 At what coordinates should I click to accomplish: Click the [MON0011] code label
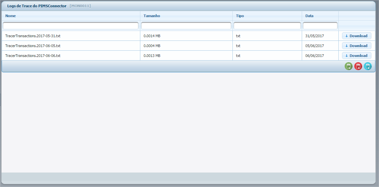coord(80,6)
